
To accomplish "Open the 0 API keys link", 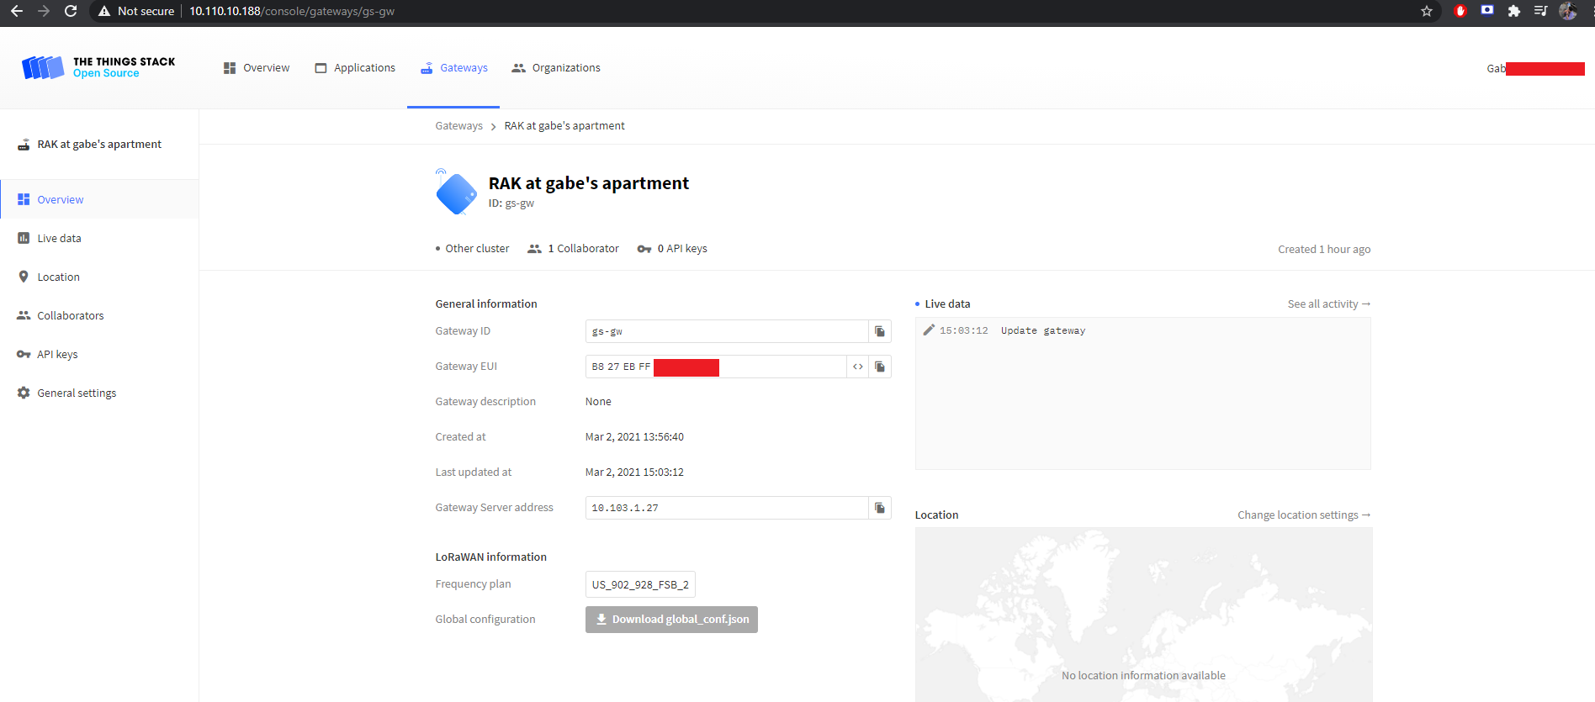I will point(672,249).
